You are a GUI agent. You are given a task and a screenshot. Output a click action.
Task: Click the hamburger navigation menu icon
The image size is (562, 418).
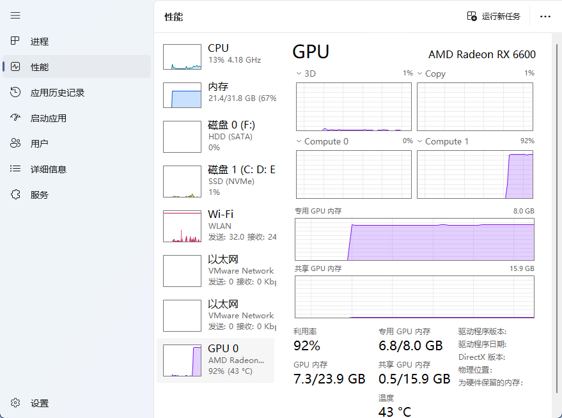pyautogui.click(x=15, y=15)
